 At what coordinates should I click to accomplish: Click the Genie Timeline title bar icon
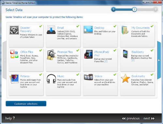coord(3,3)
